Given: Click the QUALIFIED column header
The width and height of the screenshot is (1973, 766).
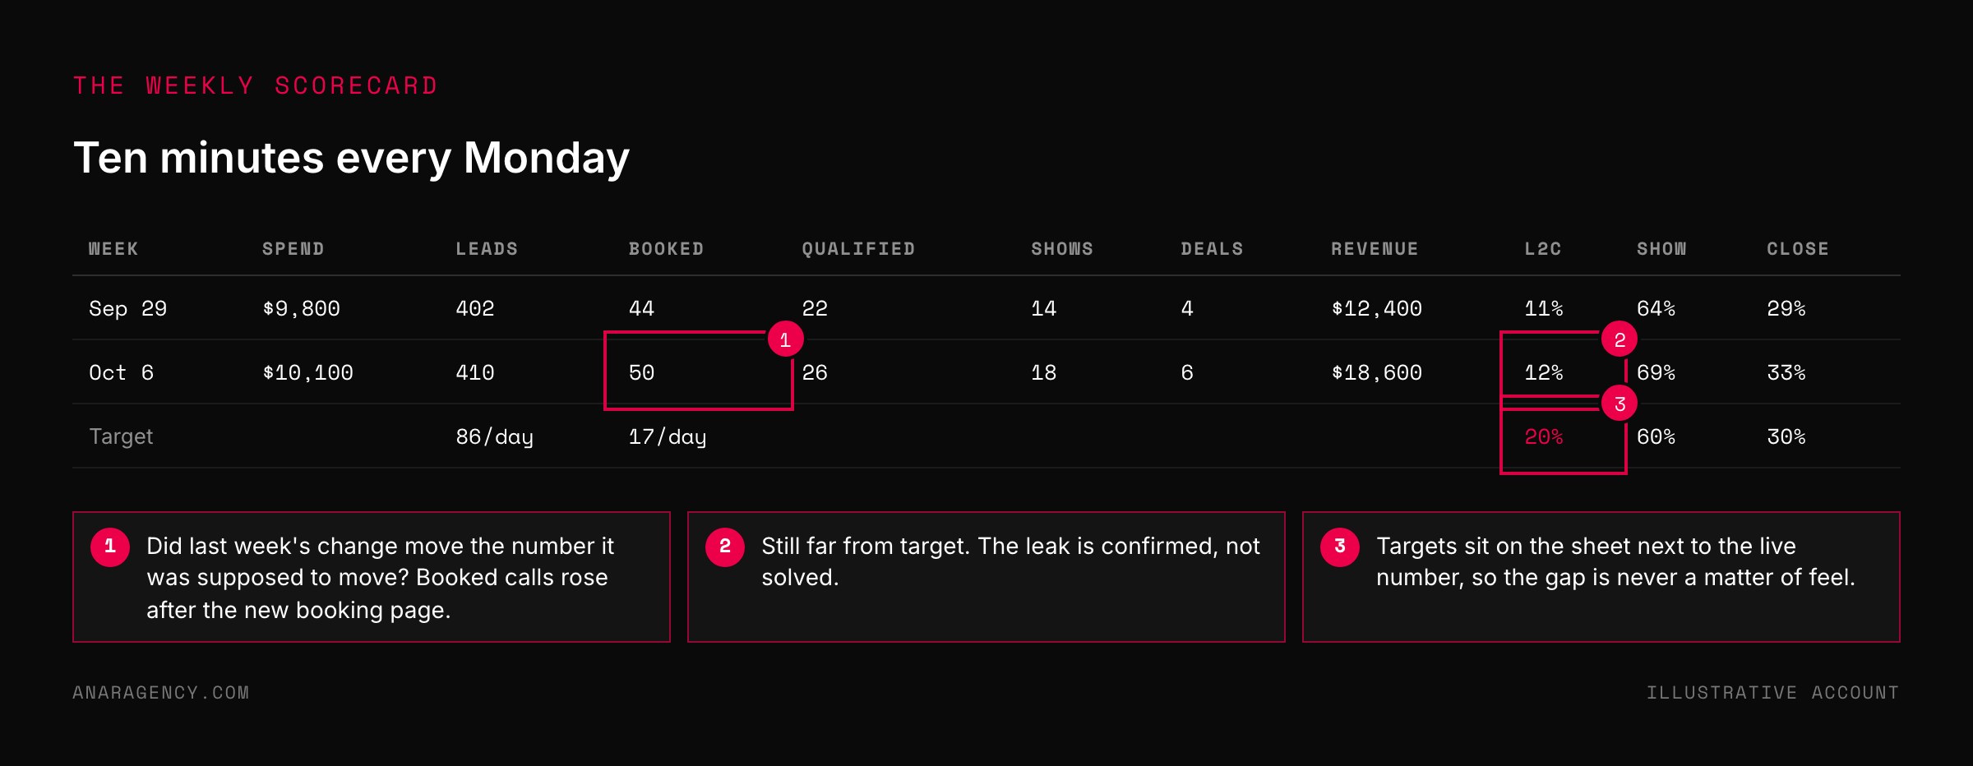Looking at the screenshot, I should 858,248.
